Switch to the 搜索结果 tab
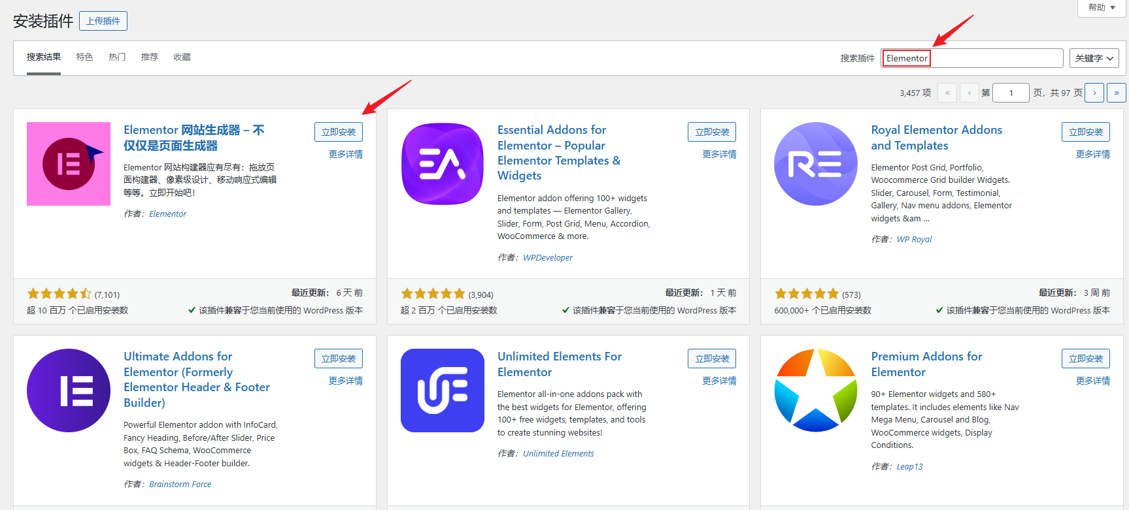This screenshot has width=1129, height=510. (x=44, y=57)
